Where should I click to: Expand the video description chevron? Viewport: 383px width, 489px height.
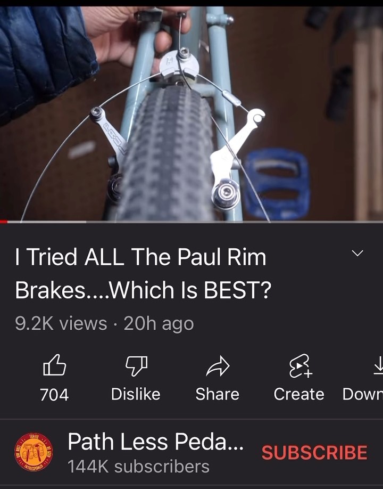(357, 252)
